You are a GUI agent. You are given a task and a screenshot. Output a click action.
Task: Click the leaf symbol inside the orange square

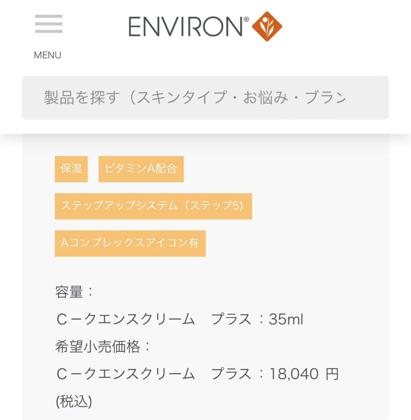click(x=267, y=25)
